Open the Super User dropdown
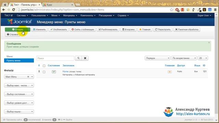This screenshot has width=219, height=123. click(x=204, y=15)
